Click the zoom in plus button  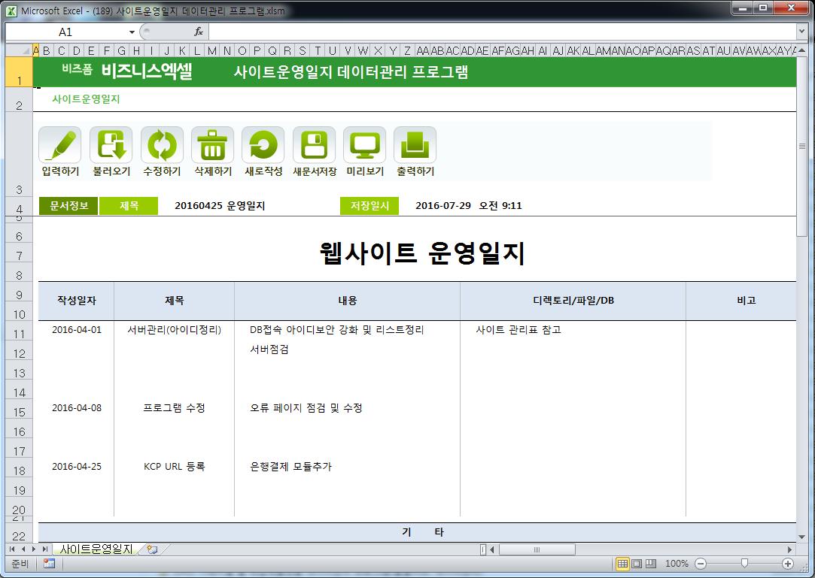pyautogui.click(x=788, y=564)
